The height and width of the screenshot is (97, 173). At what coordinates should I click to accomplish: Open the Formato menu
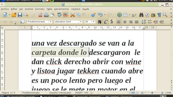click(40, 9)
